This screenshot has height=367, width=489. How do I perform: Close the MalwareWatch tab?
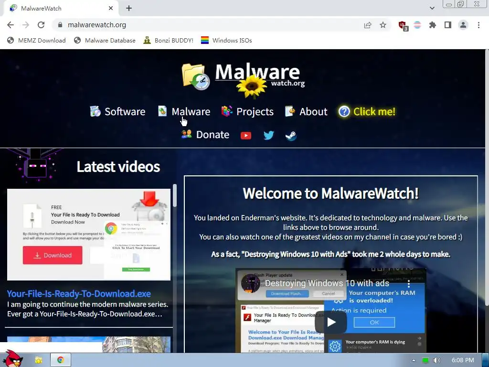click(x=111, y=9)
